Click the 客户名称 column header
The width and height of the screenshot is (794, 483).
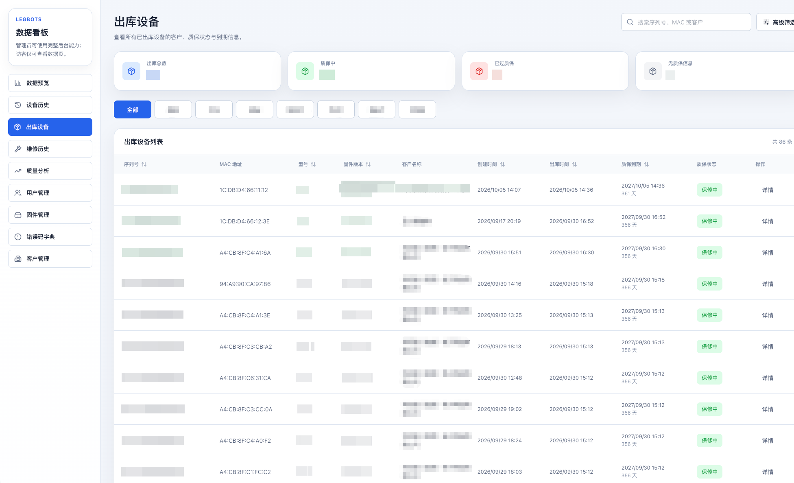pos(412,164)
